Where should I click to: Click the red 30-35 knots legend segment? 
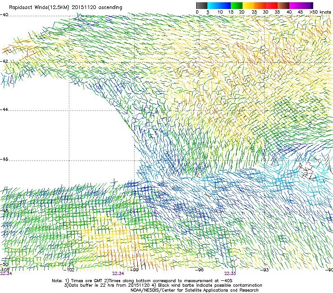272,5
